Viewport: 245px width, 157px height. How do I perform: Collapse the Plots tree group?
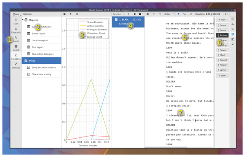pyautogui.click(x=23, y=61)
